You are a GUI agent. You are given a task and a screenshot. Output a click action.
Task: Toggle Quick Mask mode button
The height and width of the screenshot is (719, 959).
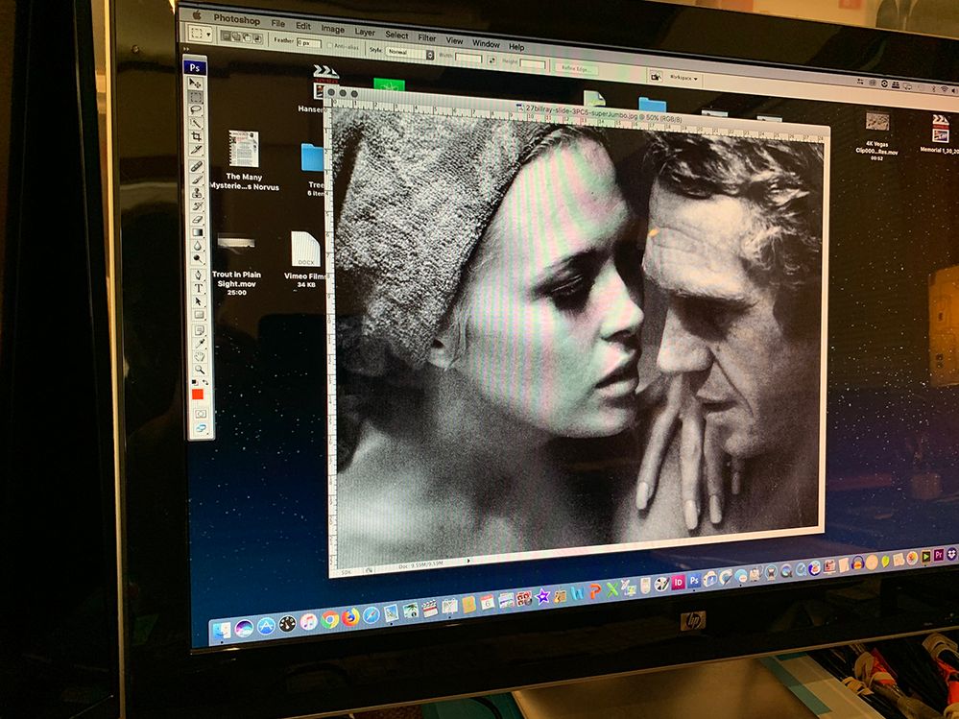pos(201,414)
